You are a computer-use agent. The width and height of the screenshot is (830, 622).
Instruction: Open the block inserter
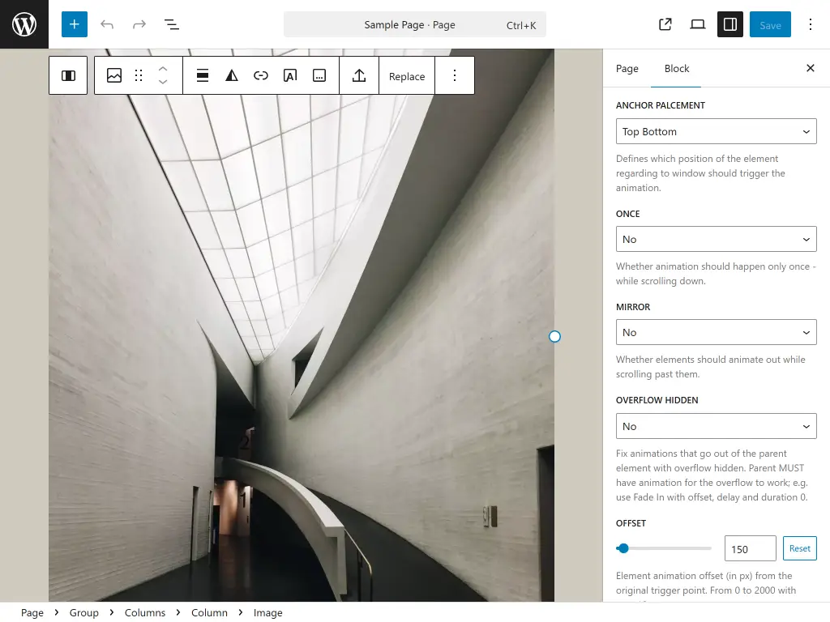tap(74, 24)
